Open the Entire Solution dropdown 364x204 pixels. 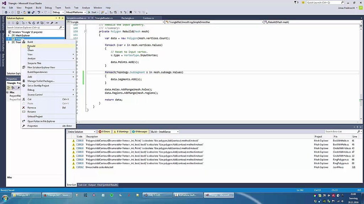click(x=81, y=131)
